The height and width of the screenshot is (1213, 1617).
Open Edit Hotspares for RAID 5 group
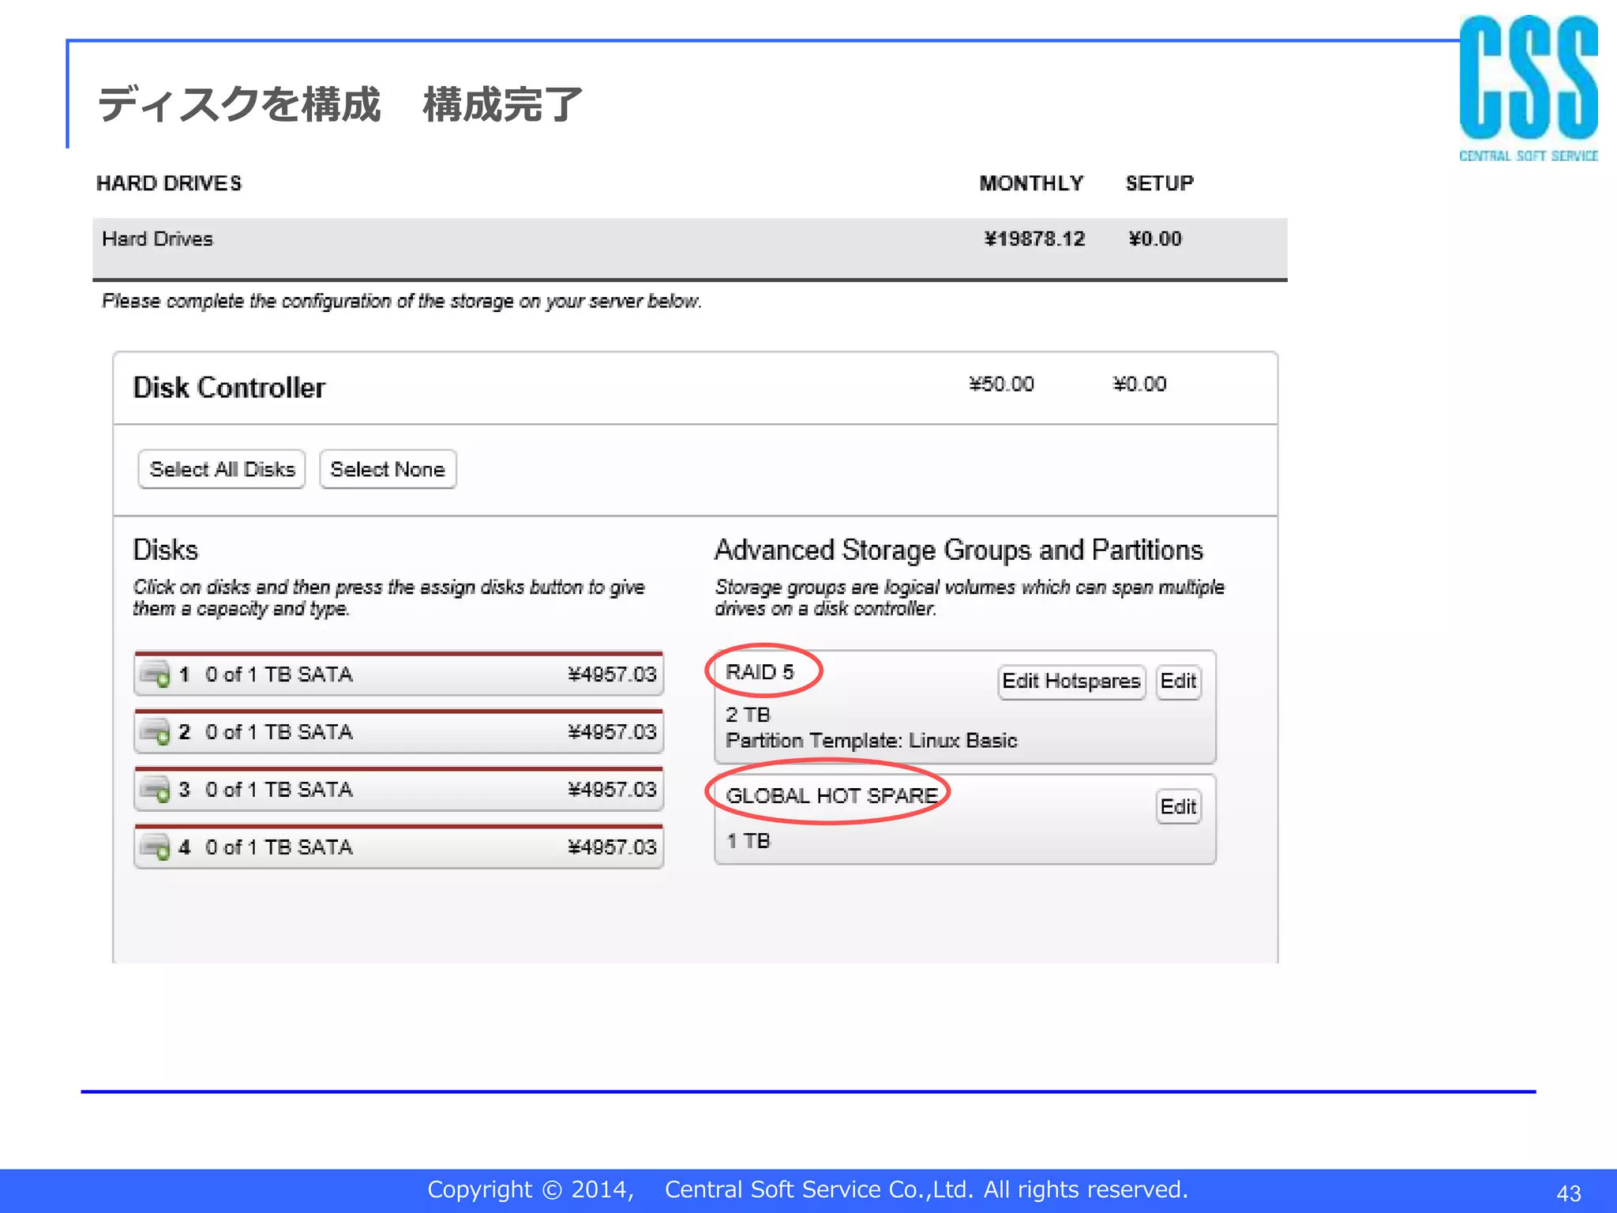pyautogui.click(x=1071, y=682)
